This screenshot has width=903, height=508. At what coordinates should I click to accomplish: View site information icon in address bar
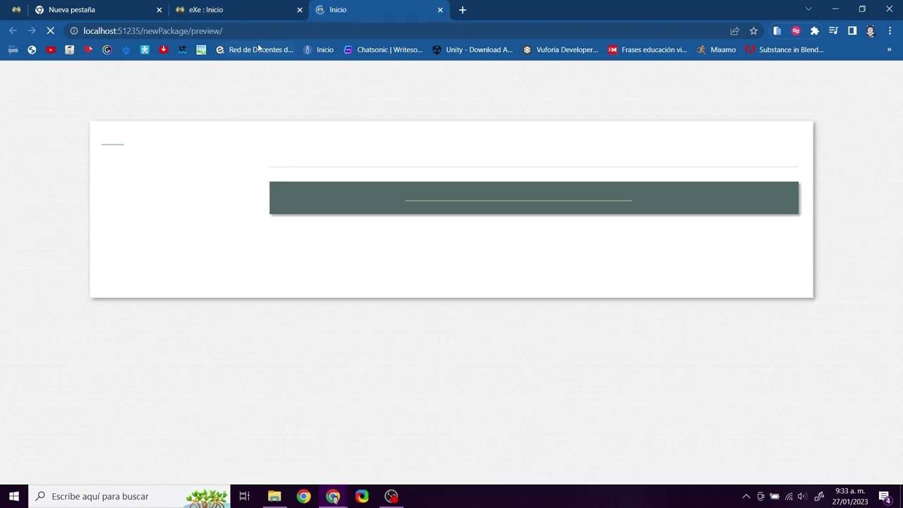point(73,31)
